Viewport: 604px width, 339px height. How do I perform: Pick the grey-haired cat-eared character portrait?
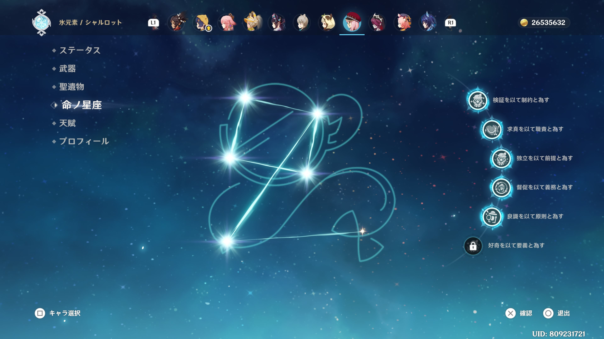click(x=302, y=22)
